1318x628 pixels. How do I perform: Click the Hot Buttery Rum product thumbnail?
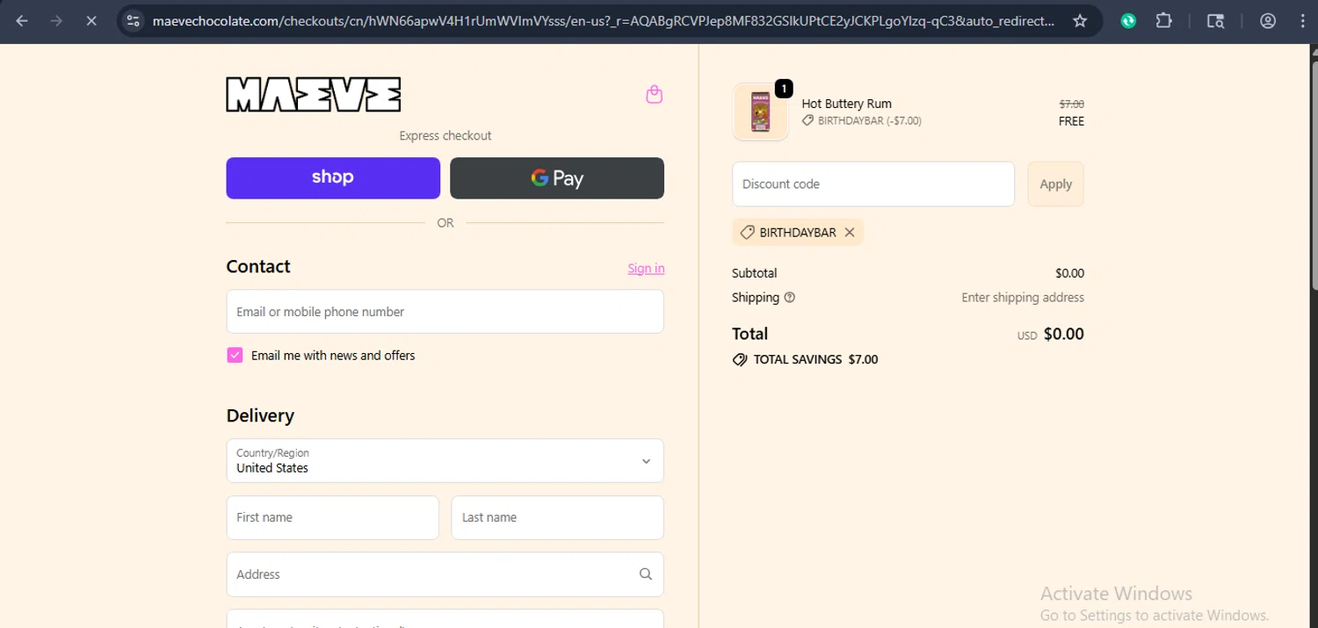pyautogui.click(x=760, y=112)
